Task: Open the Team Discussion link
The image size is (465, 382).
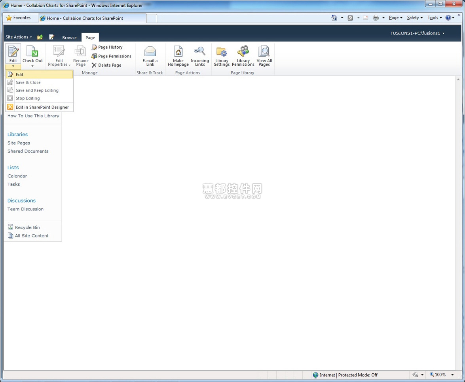Action: (x=25, y=209)
